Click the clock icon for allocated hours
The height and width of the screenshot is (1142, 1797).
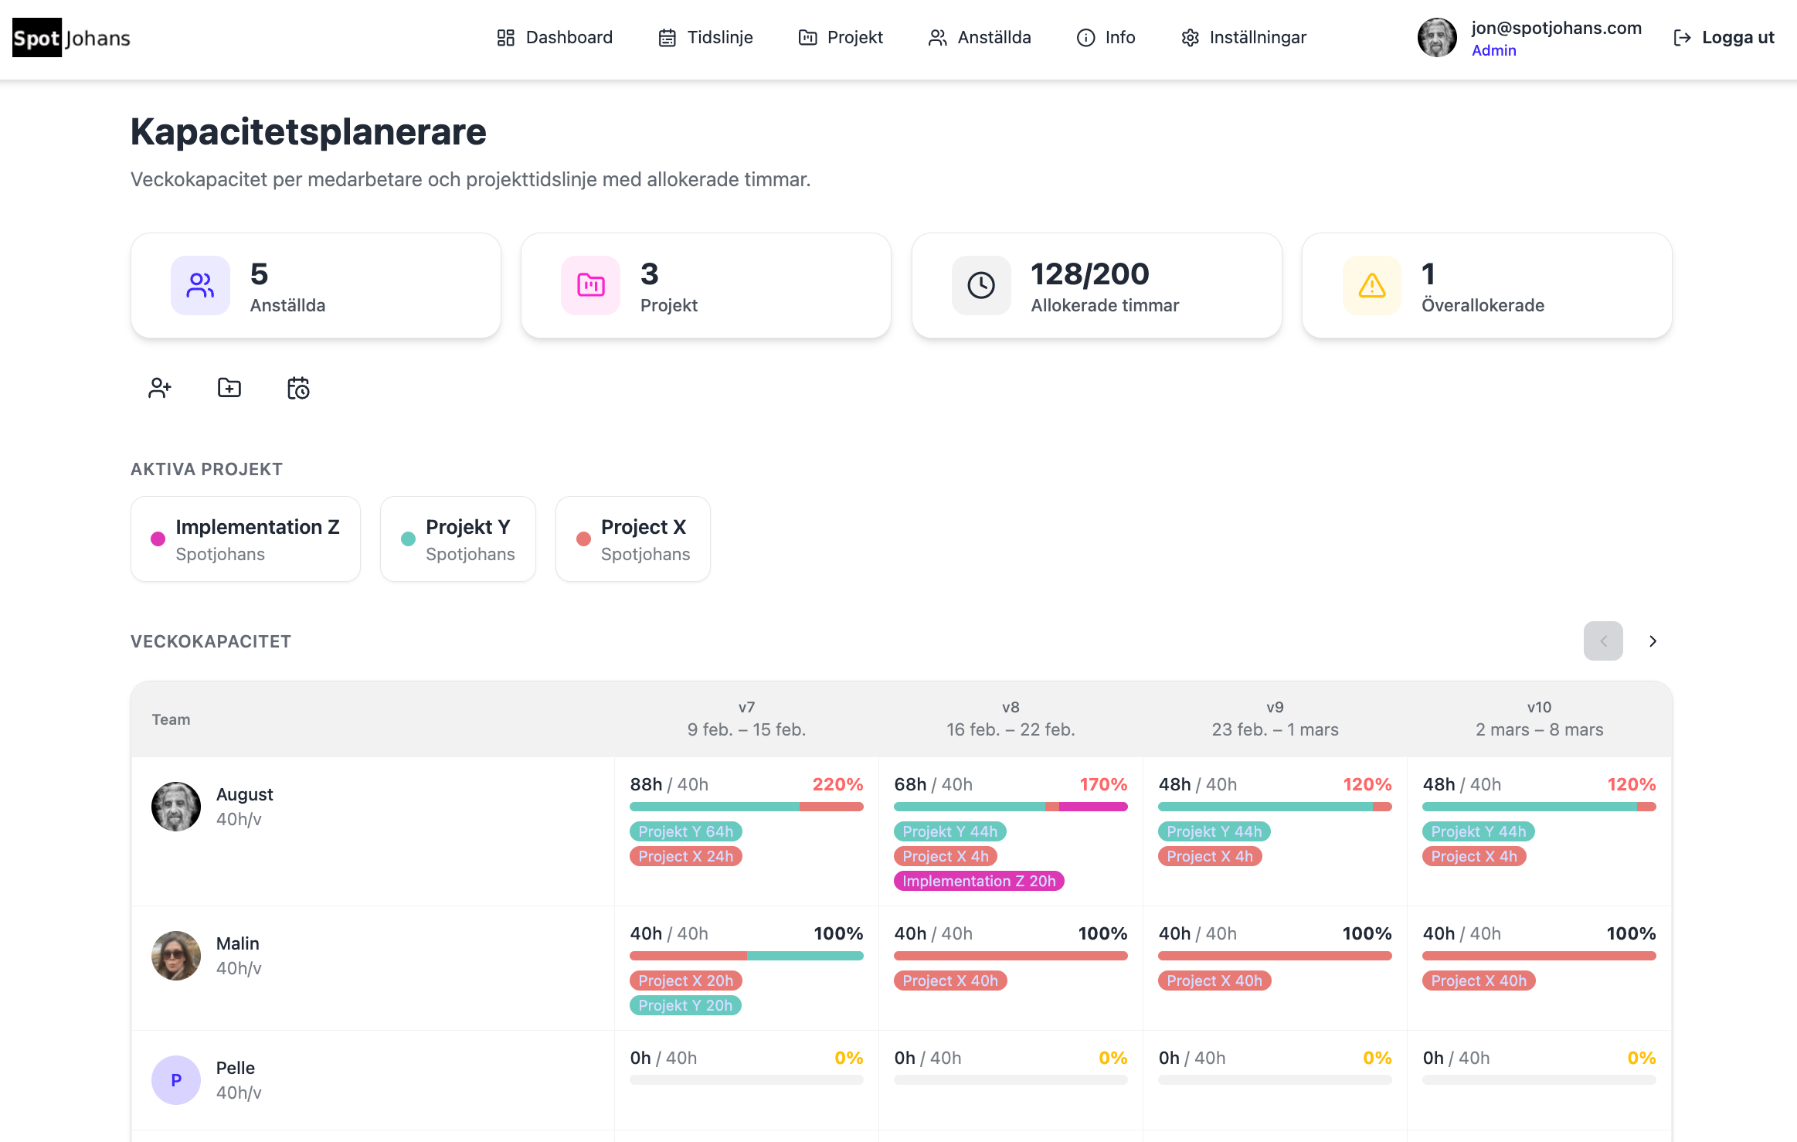[980, 285]
